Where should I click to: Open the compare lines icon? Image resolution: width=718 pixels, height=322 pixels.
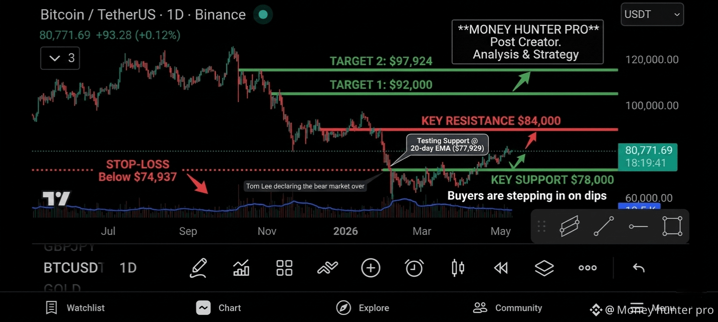pyautogui.click(x=328, y=268)
